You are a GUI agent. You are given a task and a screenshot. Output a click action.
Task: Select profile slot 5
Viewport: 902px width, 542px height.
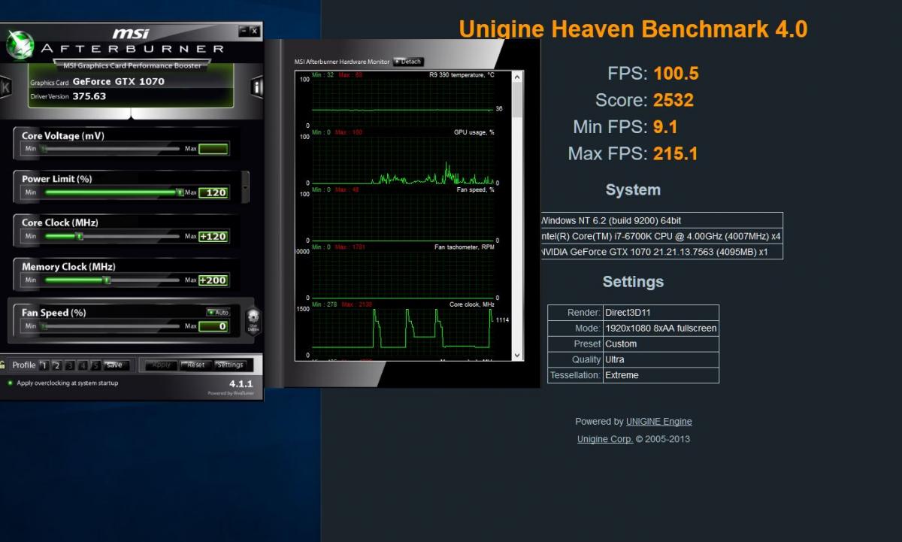click(x=95, y=365)
